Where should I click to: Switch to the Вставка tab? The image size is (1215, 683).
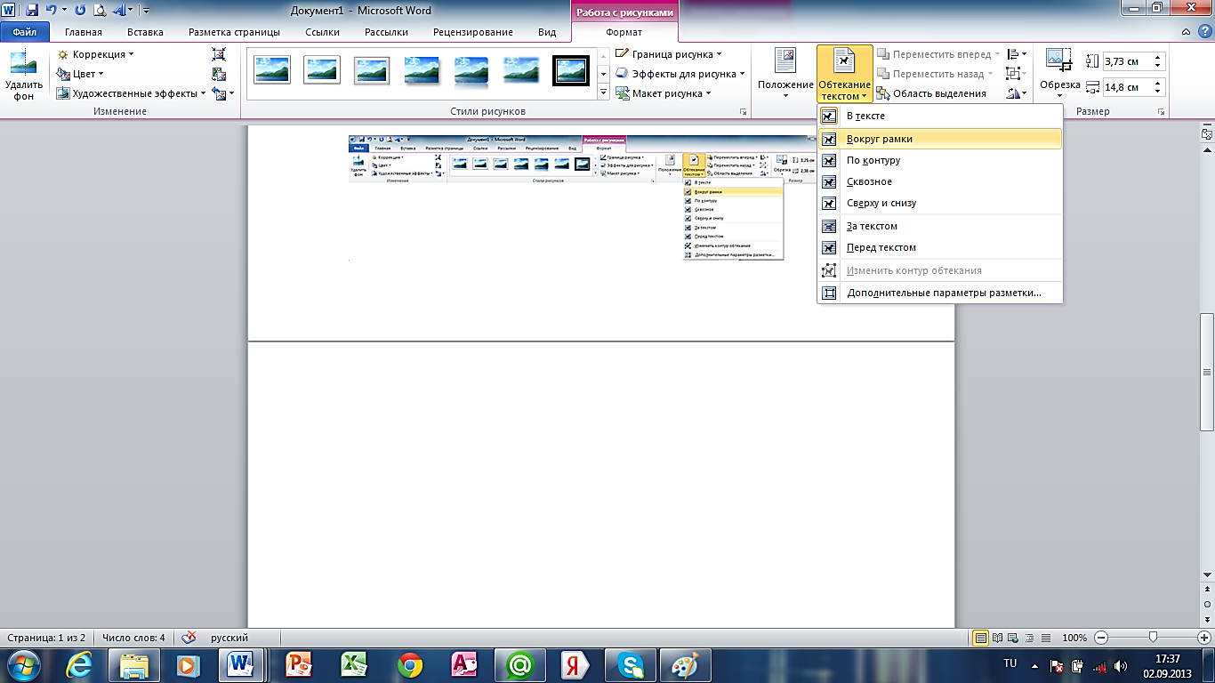coord(145,32)
